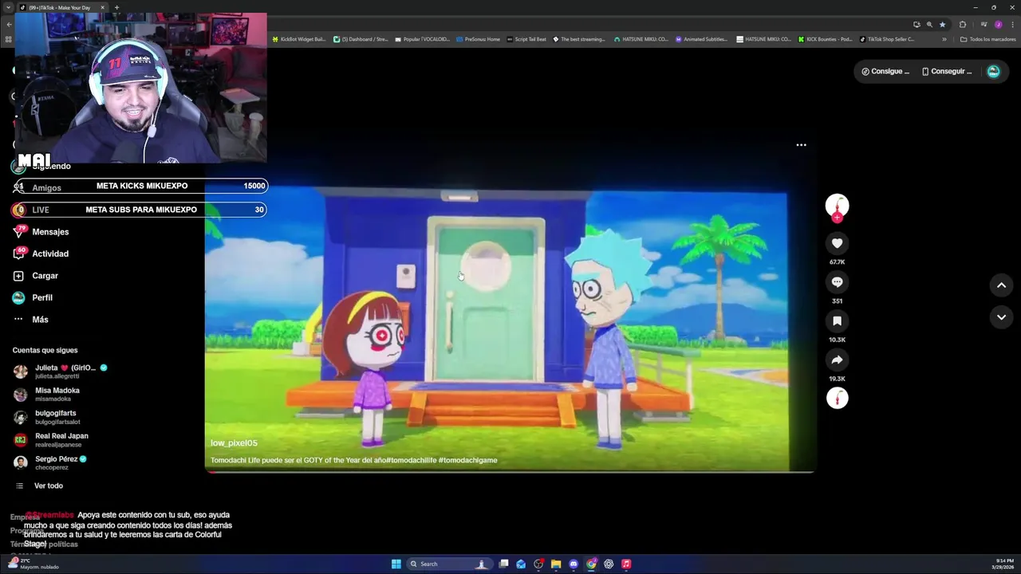Click the taskbar Search box
The image size is (1021, 574).
click(449, 564)
